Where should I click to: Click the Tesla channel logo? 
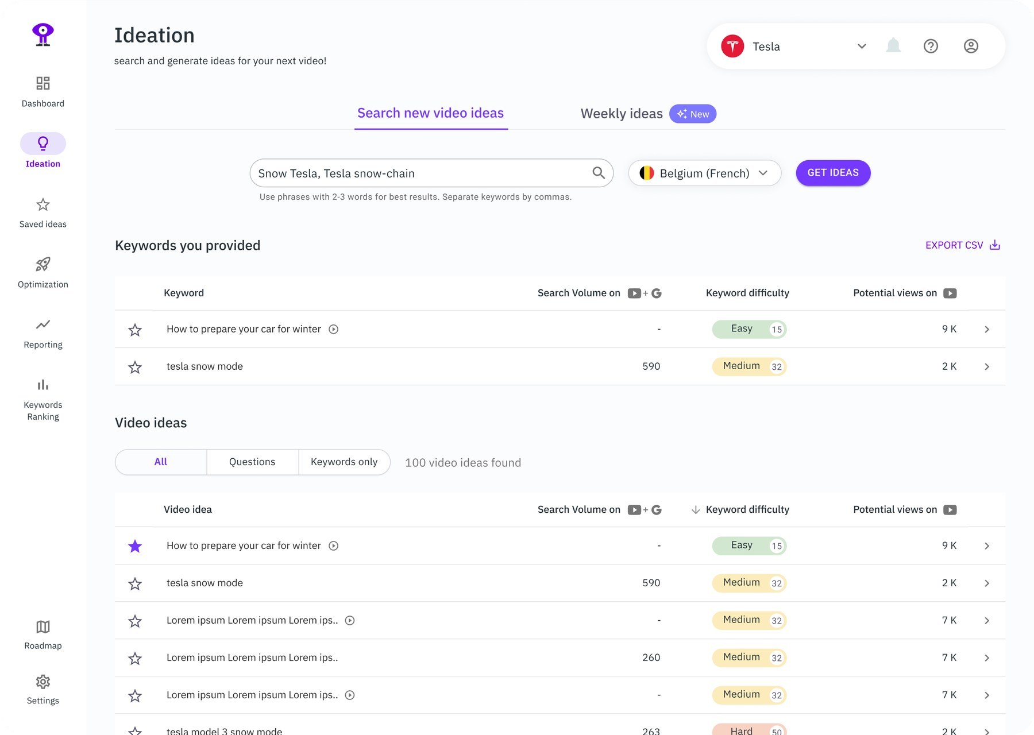(732, 46)
